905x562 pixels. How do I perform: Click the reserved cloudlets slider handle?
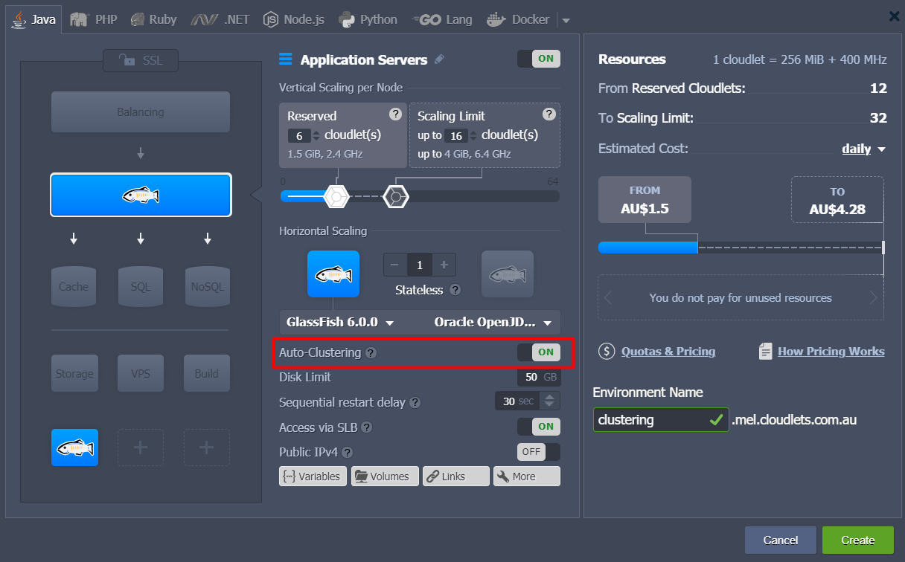click(336, 197)
